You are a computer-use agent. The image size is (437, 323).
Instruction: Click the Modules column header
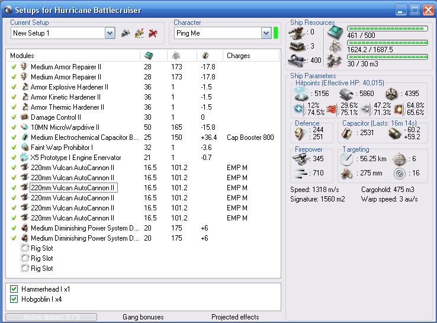point(23,56)
